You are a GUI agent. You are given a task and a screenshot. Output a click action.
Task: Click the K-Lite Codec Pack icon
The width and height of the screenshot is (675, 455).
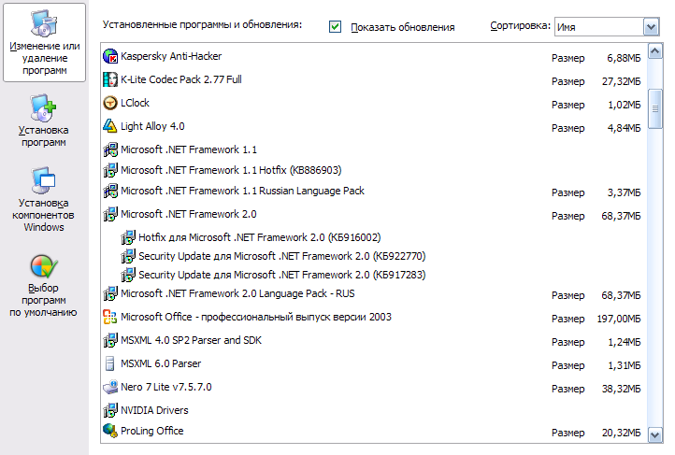[109, 80]
